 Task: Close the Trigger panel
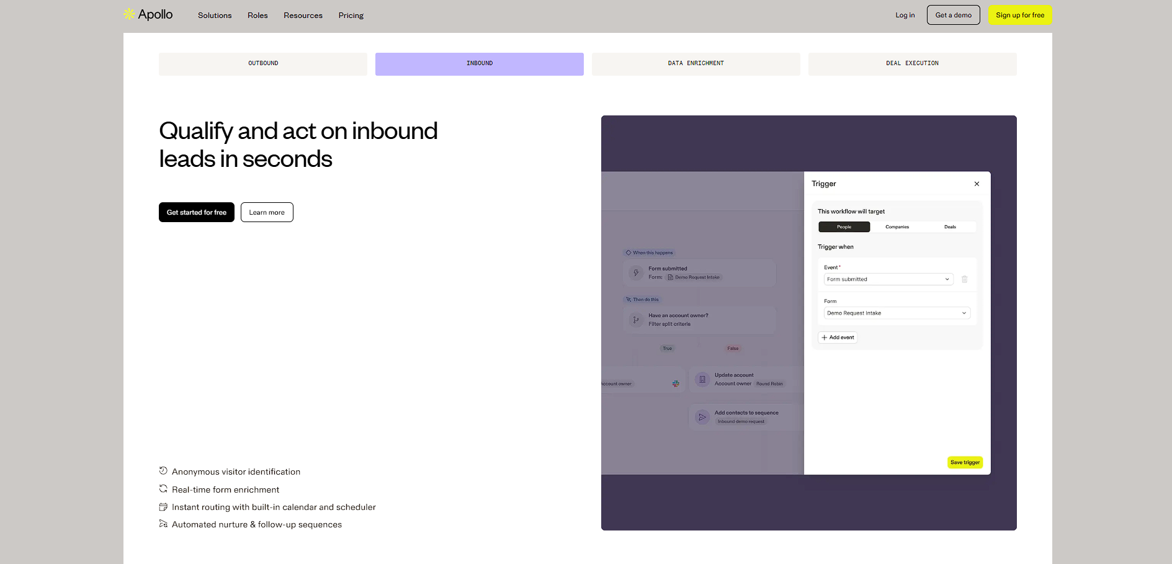[x=977, y=184]
